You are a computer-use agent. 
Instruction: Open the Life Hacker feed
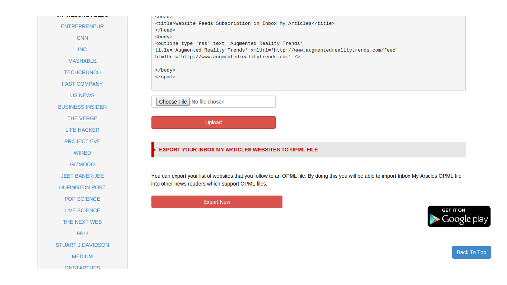82,130
